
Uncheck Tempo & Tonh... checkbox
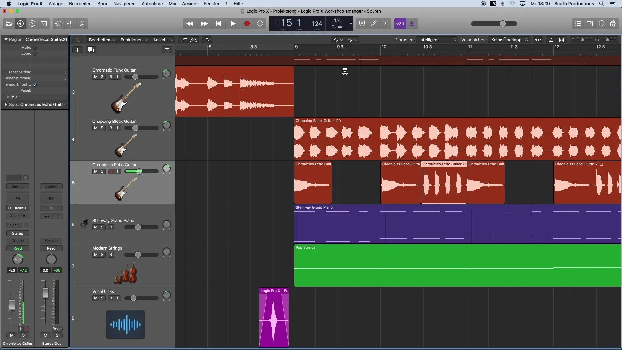pyautogui.click(x=35, y=85)
